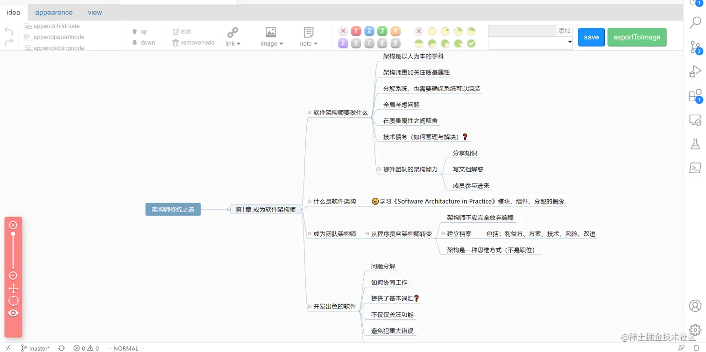Select the 架构师修炼之道 root node
This screenshot has height=352, width=706.
click(x=173, y=210)
